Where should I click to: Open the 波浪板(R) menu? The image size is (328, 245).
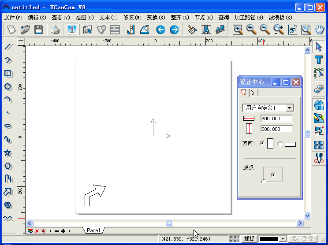[280, 18]
